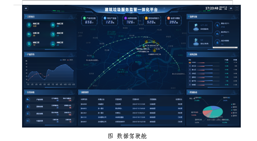Click the 车牌号码 column header
The width and height of the screenshot is (257, 141).
[84, 99]
